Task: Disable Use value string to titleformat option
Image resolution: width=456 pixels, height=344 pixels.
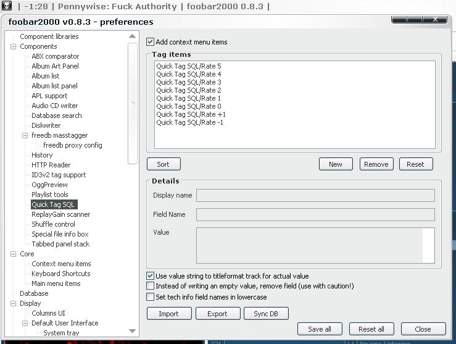Action: coord(151,276)
